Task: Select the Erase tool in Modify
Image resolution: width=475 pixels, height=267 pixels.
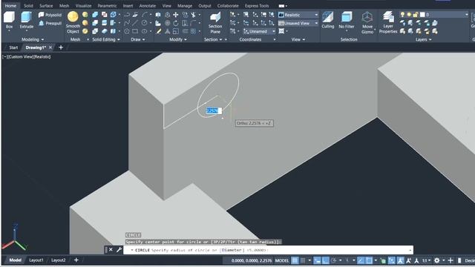Action: click(x=158, y=31)
